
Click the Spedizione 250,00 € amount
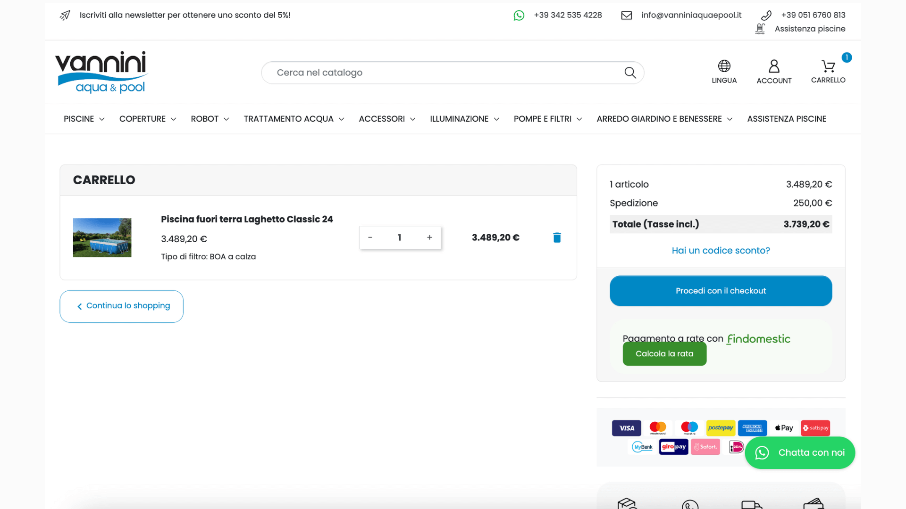pyautogui.click(x=812, y=203)
